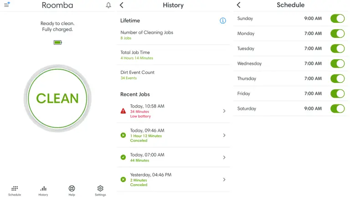Tap the red warning icon on 10:58 AM job
The image size is (350, 197).
123,111
